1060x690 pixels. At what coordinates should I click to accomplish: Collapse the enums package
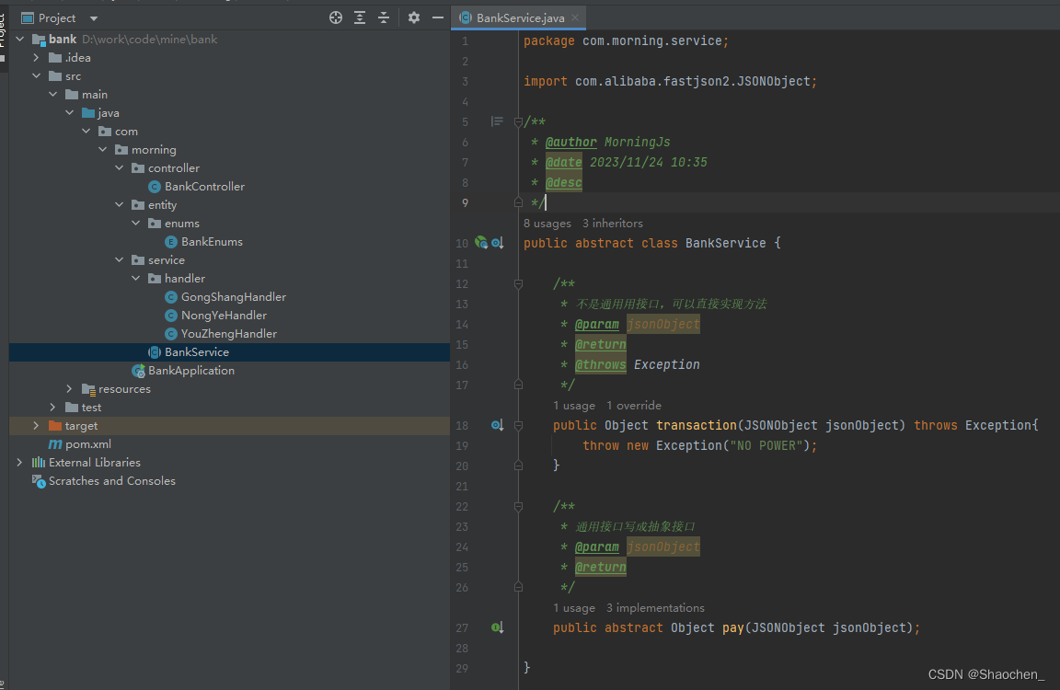point(136,223)
